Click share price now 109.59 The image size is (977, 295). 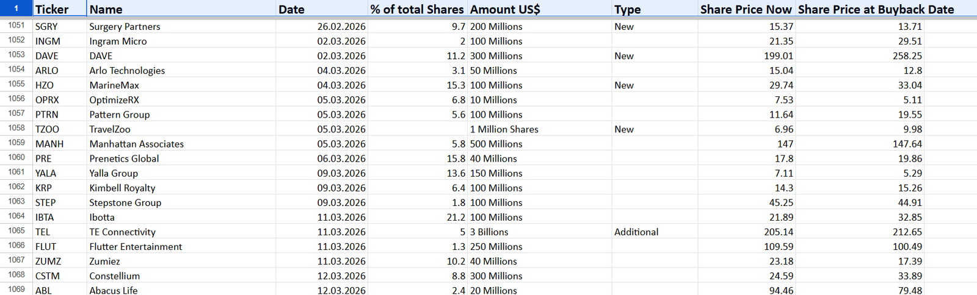tap(747, 246)
